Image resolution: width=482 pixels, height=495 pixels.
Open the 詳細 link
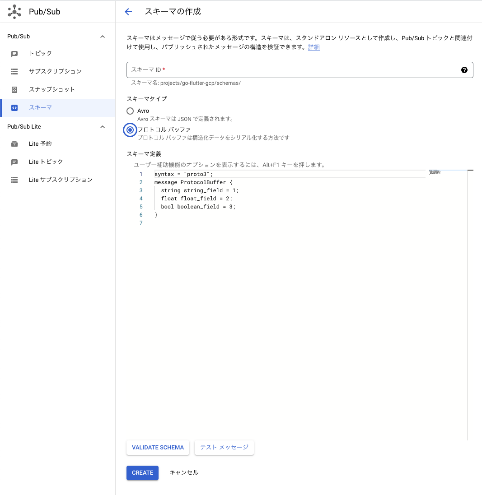pyautogui.click(x=314, y=47)
